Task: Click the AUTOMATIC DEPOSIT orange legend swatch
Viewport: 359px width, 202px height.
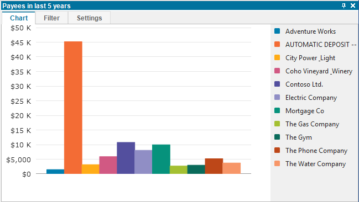Action: pos(277,44)
